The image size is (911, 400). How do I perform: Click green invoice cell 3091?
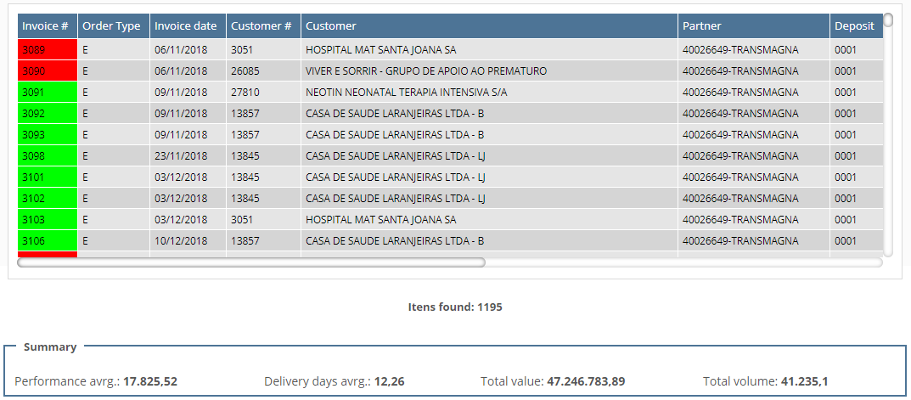[47, 93]
